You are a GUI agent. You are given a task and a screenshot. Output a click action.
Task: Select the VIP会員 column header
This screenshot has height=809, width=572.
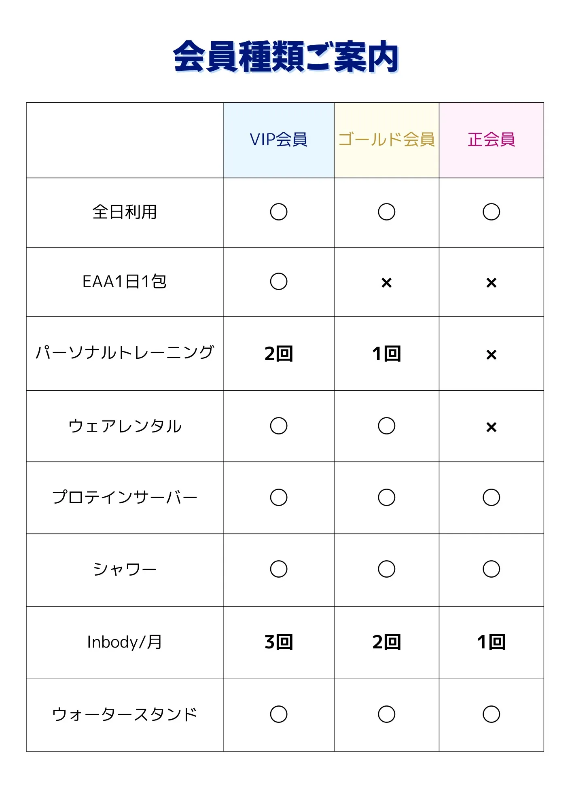pos(278,140)
